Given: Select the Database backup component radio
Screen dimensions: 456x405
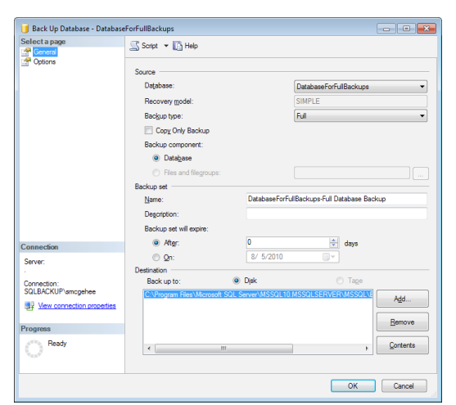Looking at the screenshot, I should (x=156, y=158).
